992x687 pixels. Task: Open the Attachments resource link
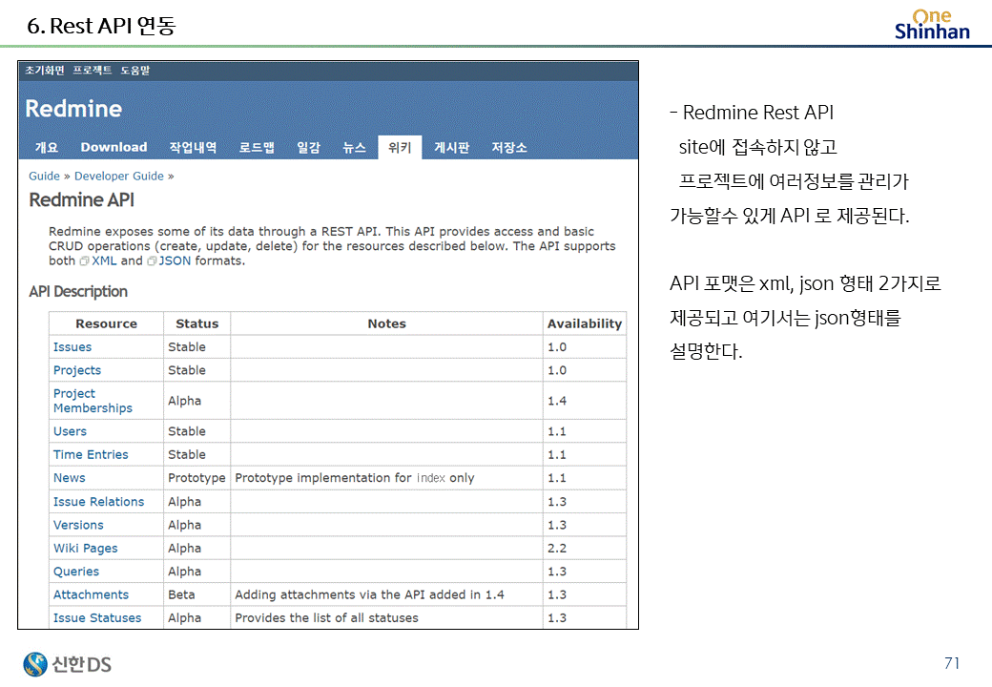point(92,594)
